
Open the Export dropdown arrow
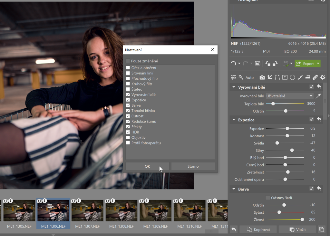(x=318, y=64)
